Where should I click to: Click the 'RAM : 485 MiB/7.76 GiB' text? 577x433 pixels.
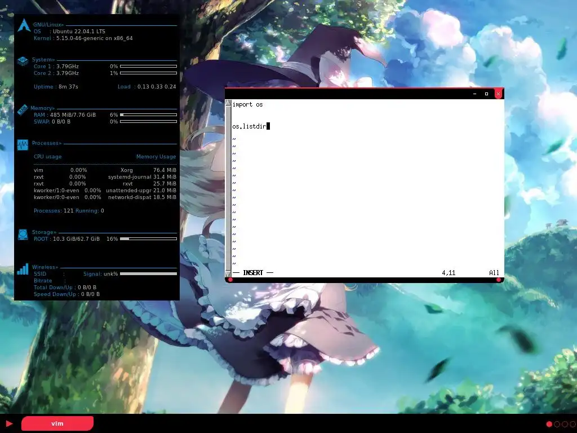point(65,114)
